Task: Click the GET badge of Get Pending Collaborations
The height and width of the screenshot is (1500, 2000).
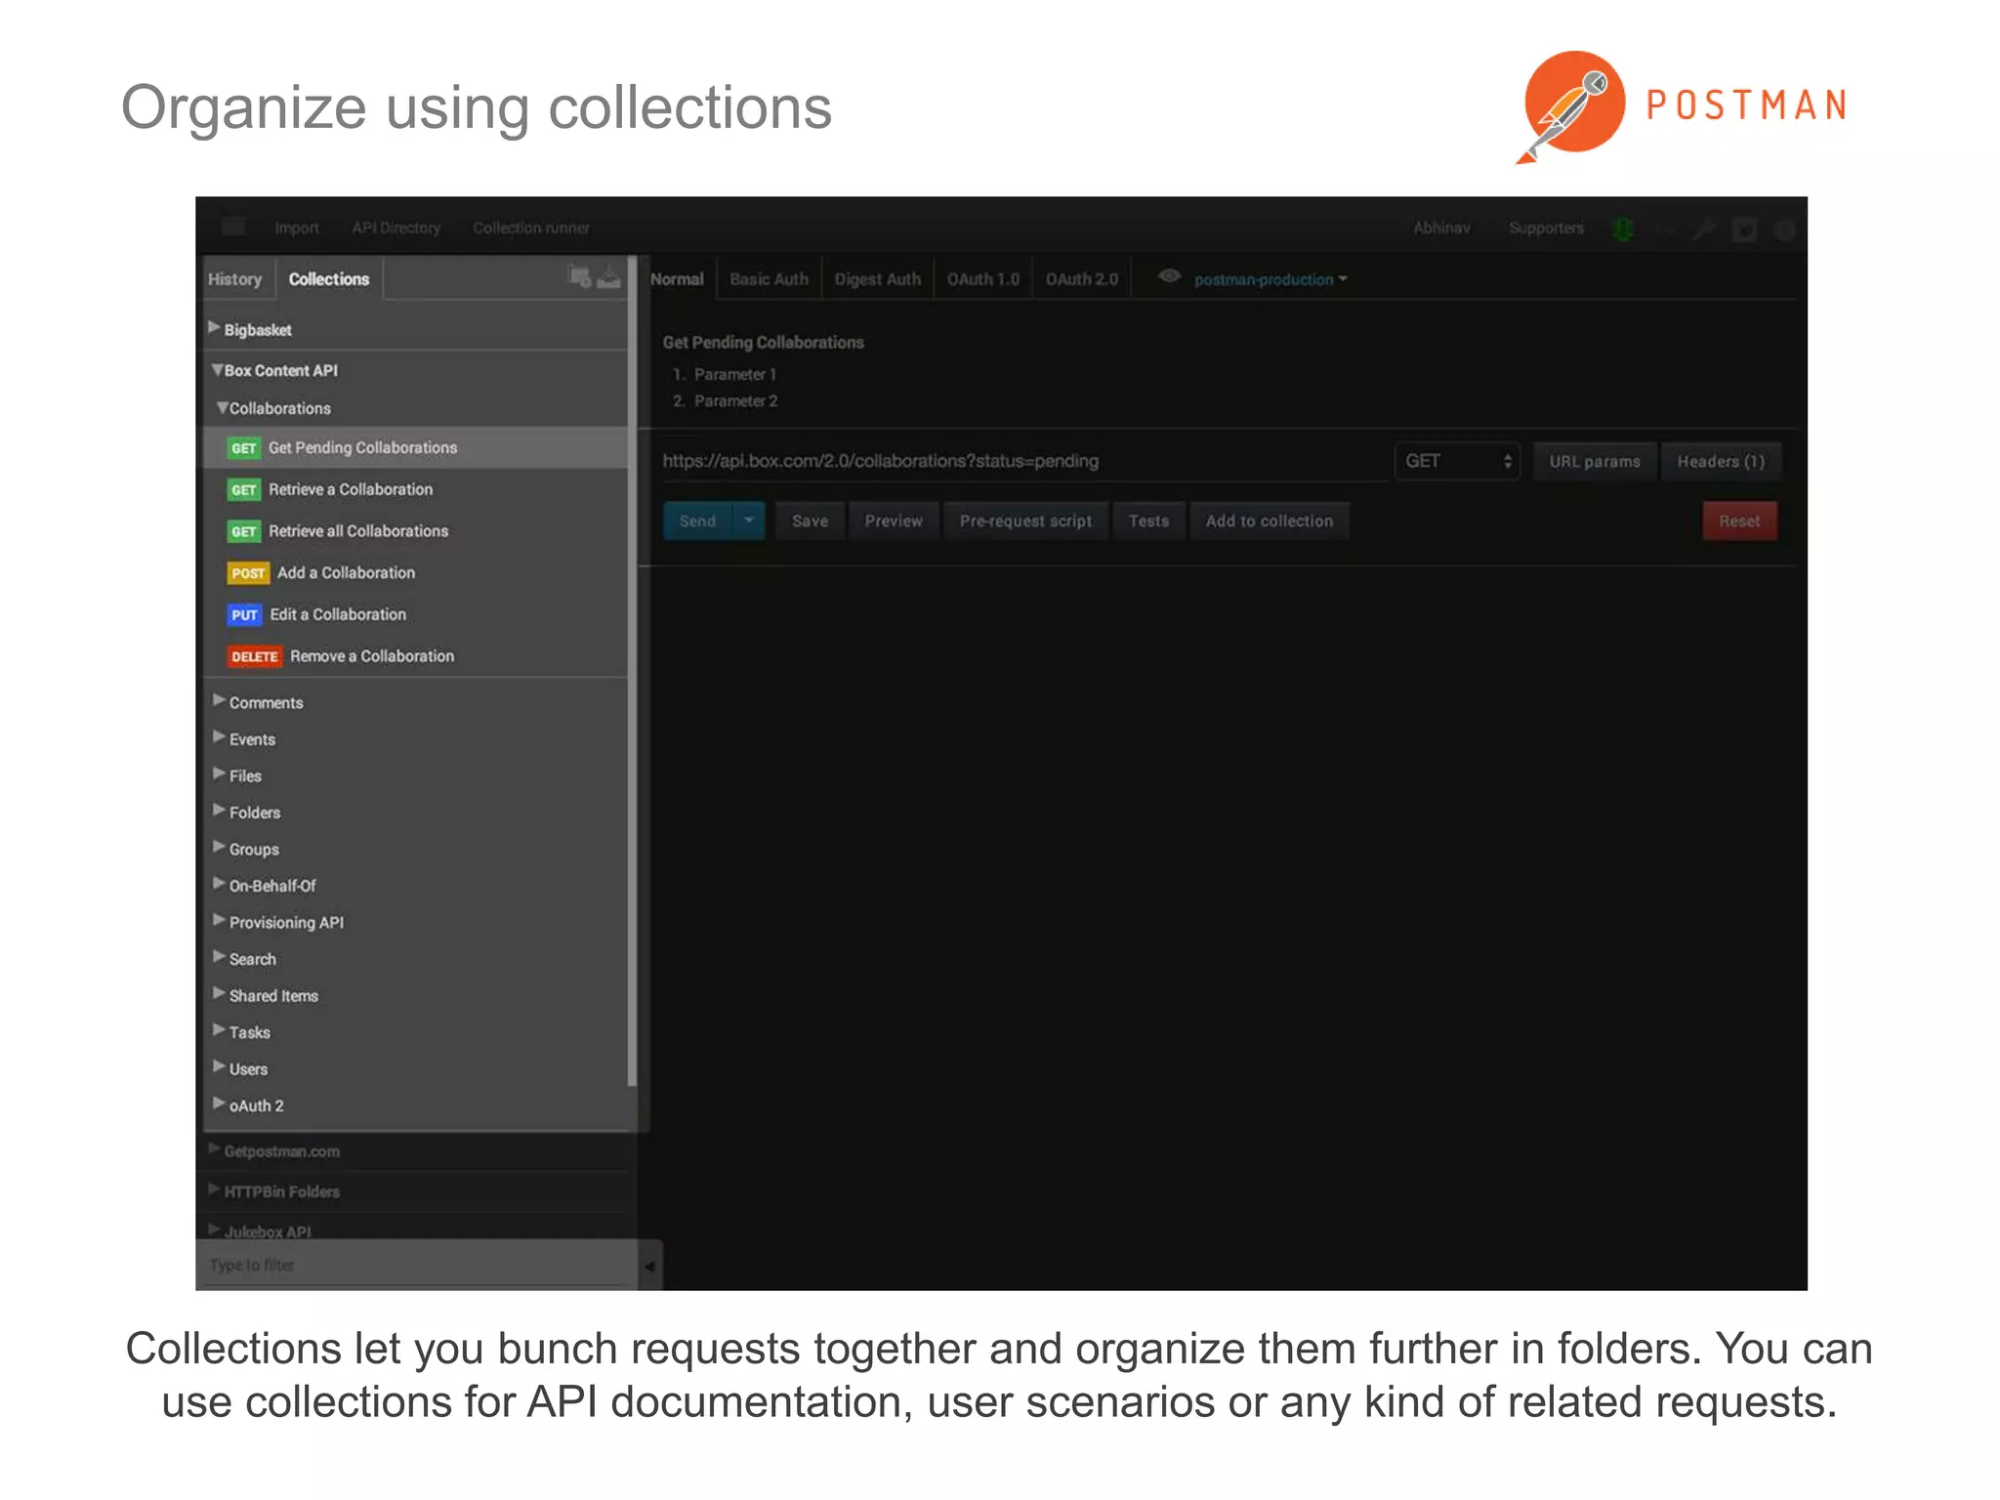Action: [x=243, y=448]
